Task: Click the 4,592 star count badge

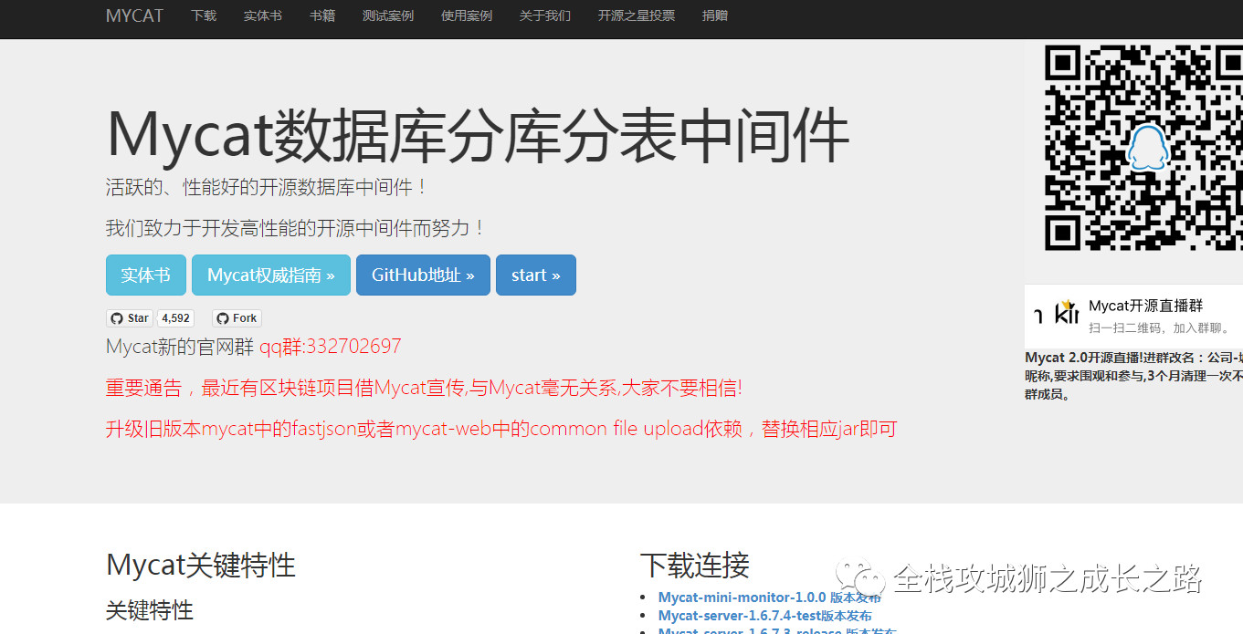Action: pos(174,317)
